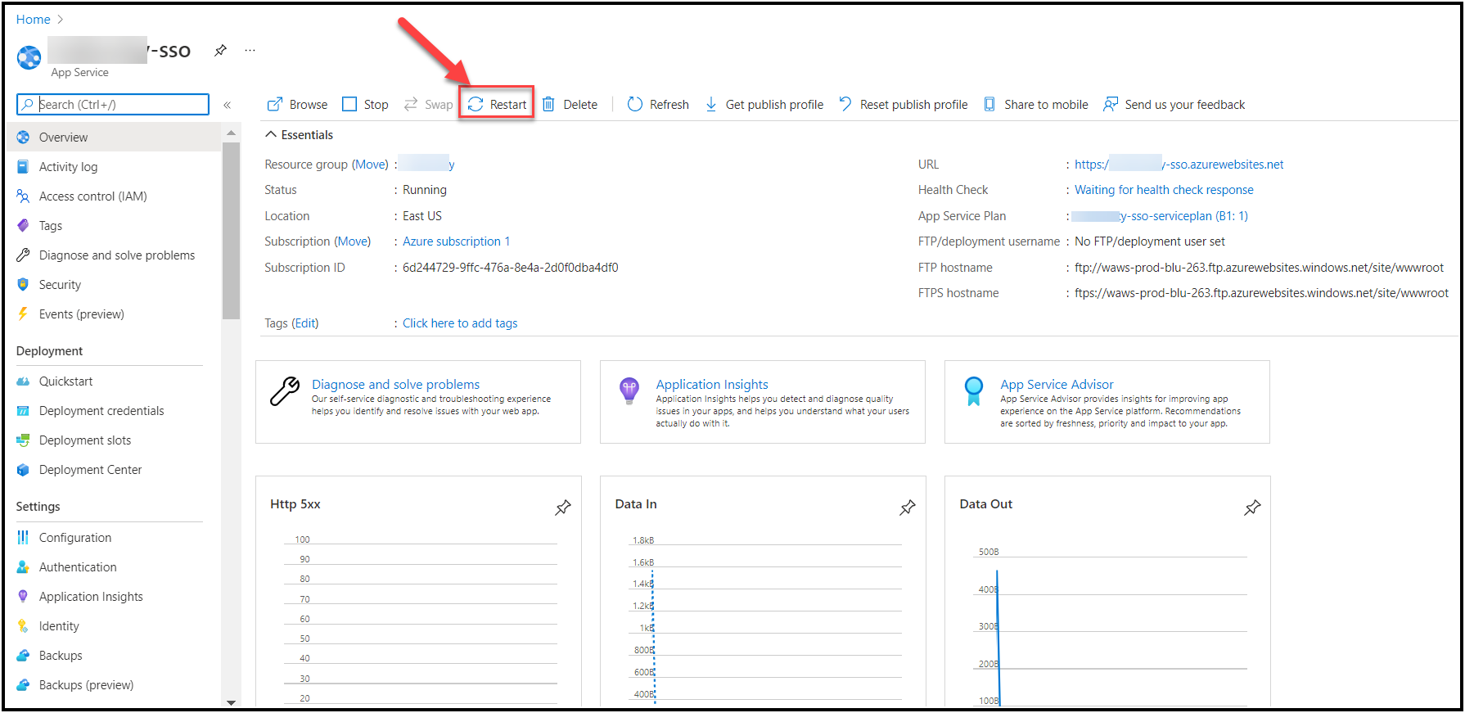Screen dimensions: 1465x713
Task: Delete the app service
Action: [570, 105]
